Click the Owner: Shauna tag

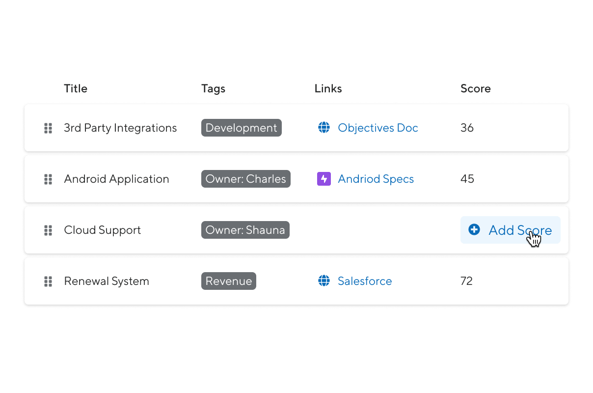click(x=245, y=230)
